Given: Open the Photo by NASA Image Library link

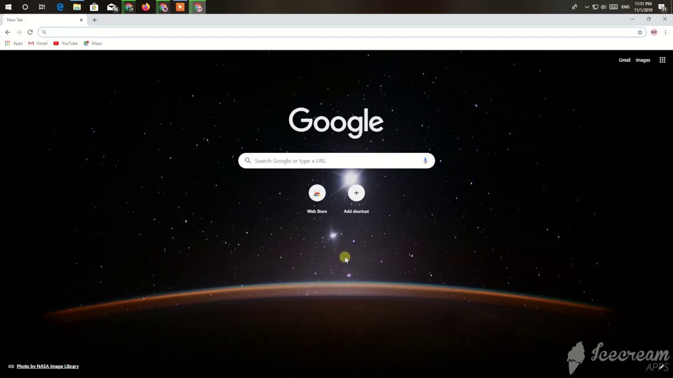Looking at the screenshot, I should pos(47,366).
